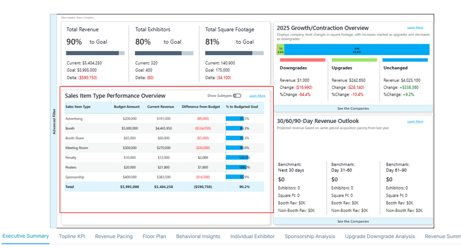Switch to the Topline KPI tab
Image resolution: width=461 pixels, height=248 pixels.
(73, 237)
